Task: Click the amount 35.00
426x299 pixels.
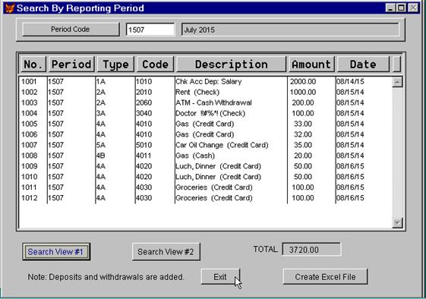Action: point(303,145)
